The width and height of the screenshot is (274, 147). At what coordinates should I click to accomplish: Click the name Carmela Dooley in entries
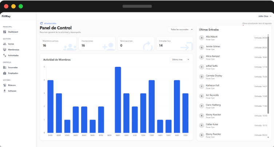pos(214,76)
